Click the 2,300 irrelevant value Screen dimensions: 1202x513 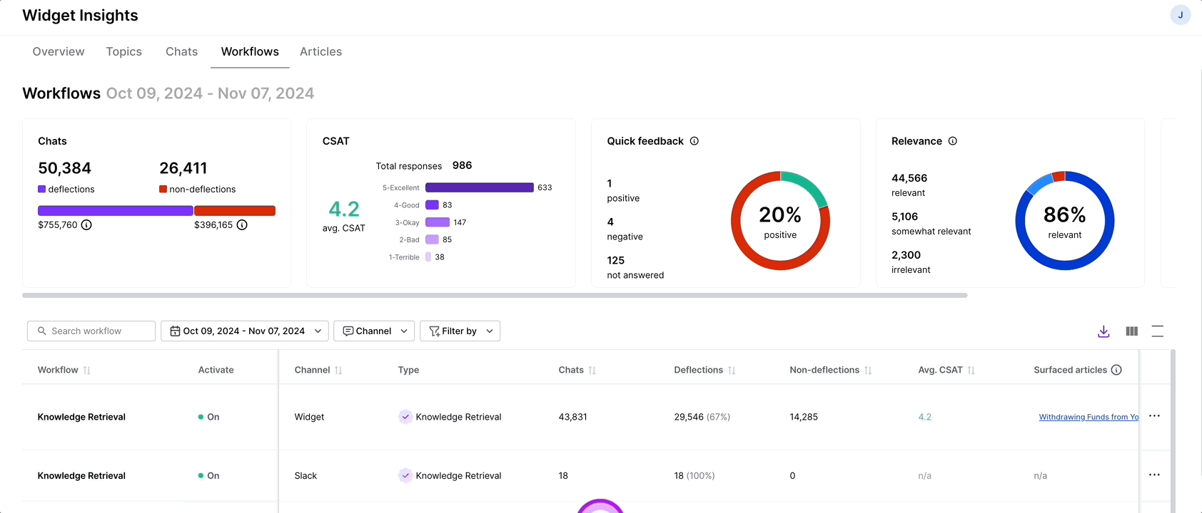906,255
